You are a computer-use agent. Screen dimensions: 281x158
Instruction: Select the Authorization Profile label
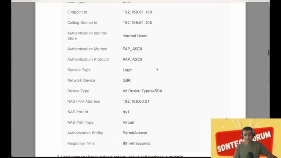pos(85,133)
